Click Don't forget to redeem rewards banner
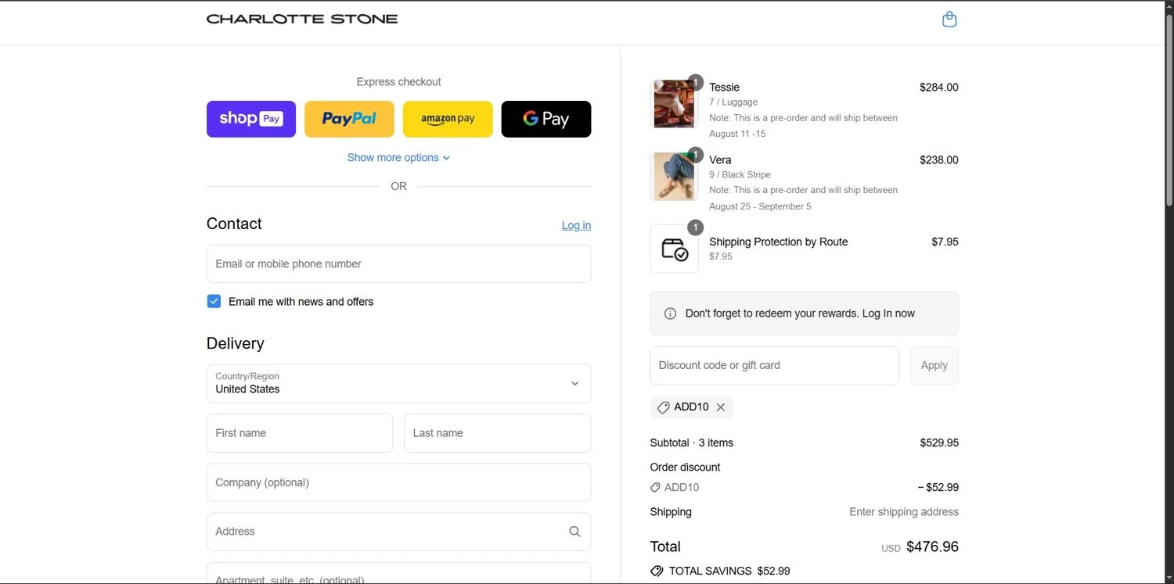 click(x=804, y=313)
